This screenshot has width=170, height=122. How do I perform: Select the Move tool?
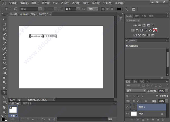pos(4,19)
